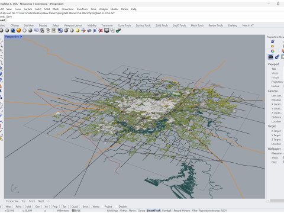The width and height of the screenshot is (284, 213).
Task: Toggle Record History in status bar
Action: pos(182,211)
